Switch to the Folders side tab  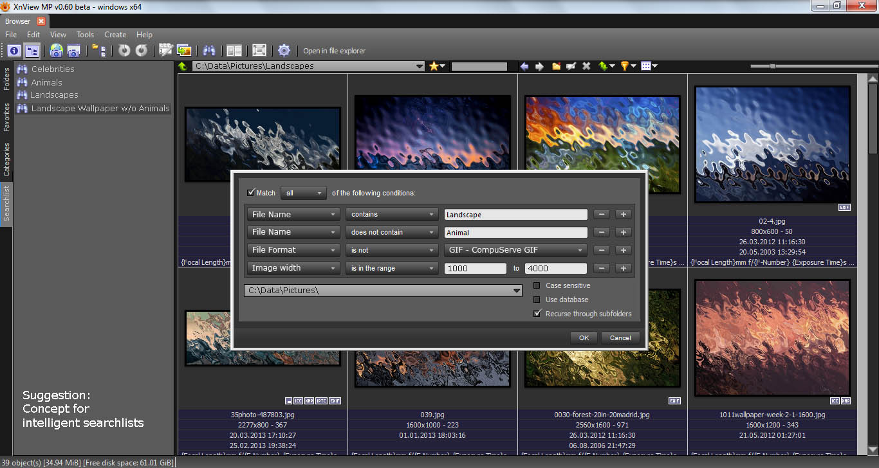pos(6,80)
